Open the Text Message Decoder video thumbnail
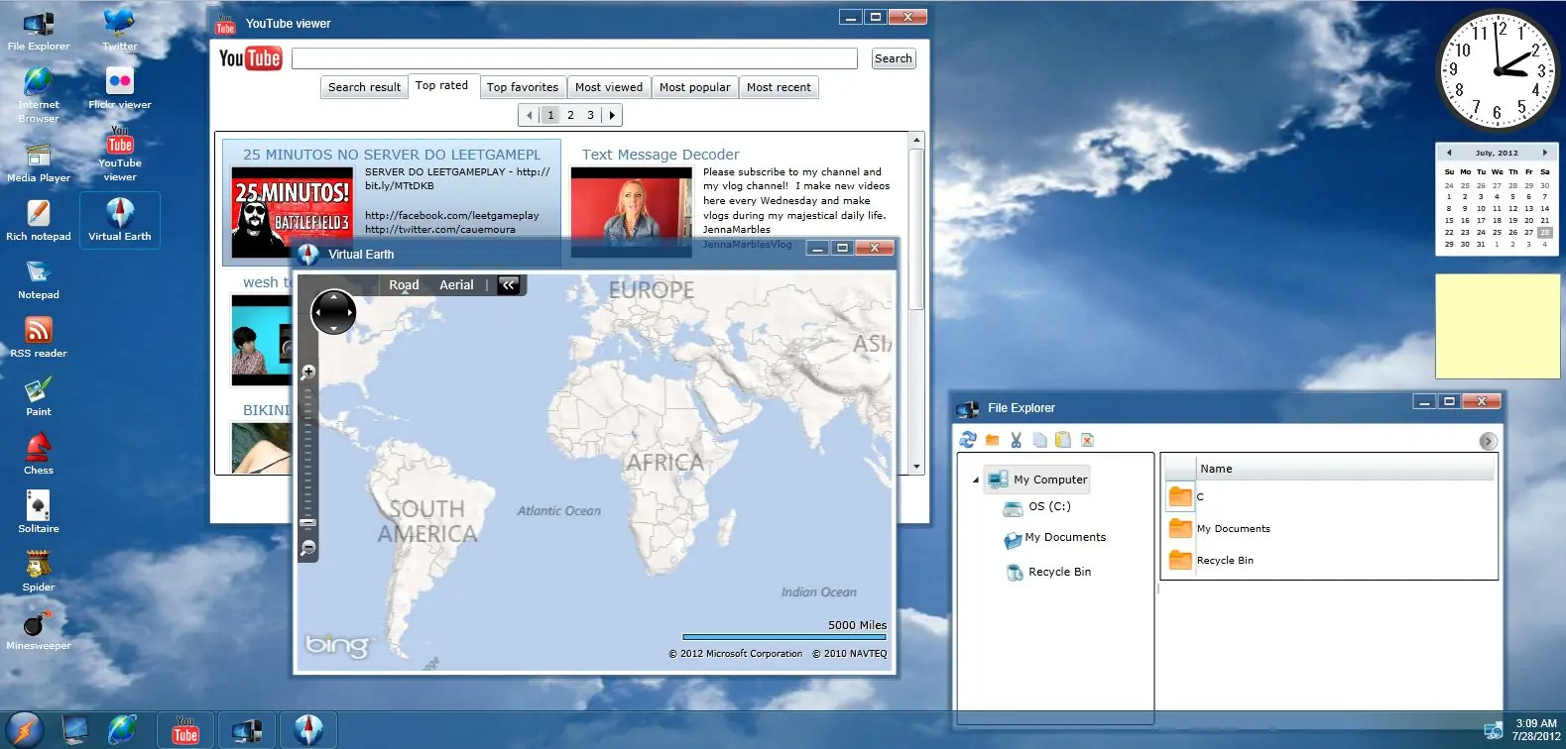 pyautogui.click(x=631, y=212)
